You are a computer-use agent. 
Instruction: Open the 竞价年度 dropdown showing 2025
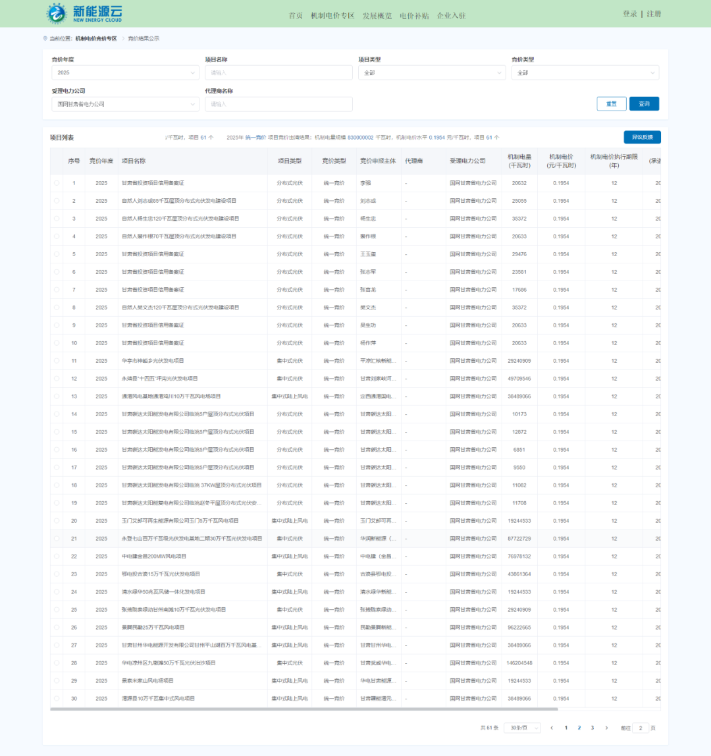pos(124,72)
